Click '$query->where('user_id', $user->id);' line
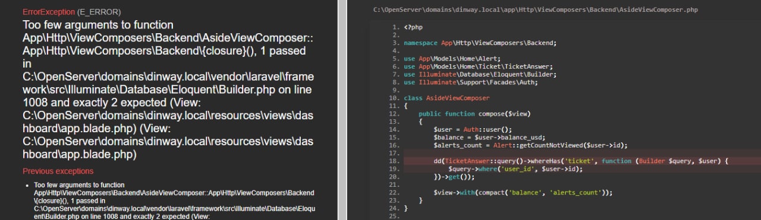Viewport: 761px width, 220px height. coord(515,168)
